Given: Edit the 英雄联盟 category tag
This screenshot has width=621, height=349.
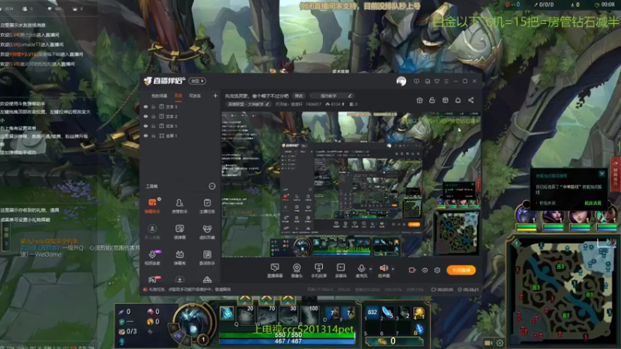Looking at the screenshot, I should [x=248, y=105].
